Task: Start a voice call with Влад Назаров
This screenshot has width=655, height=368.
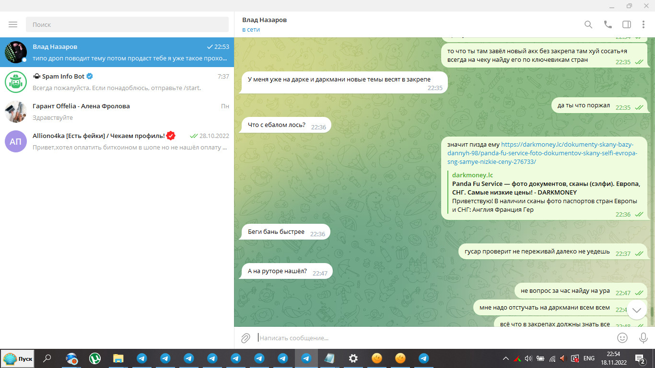Action: (608, 24)
